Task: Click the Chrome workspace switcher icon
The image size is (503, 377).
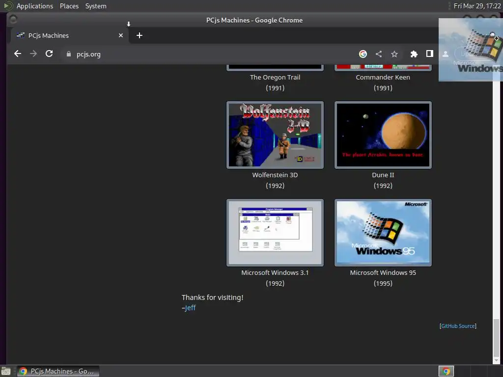Action: pyautogui.click(x=446, y=371)
